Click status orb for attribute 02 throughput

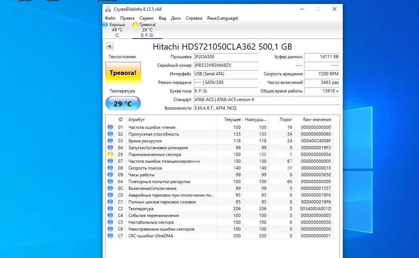[110, 134]
